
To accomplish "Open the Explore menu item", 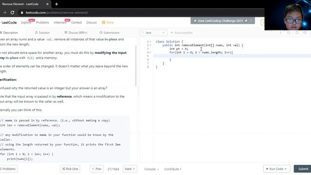I will 26,23.
